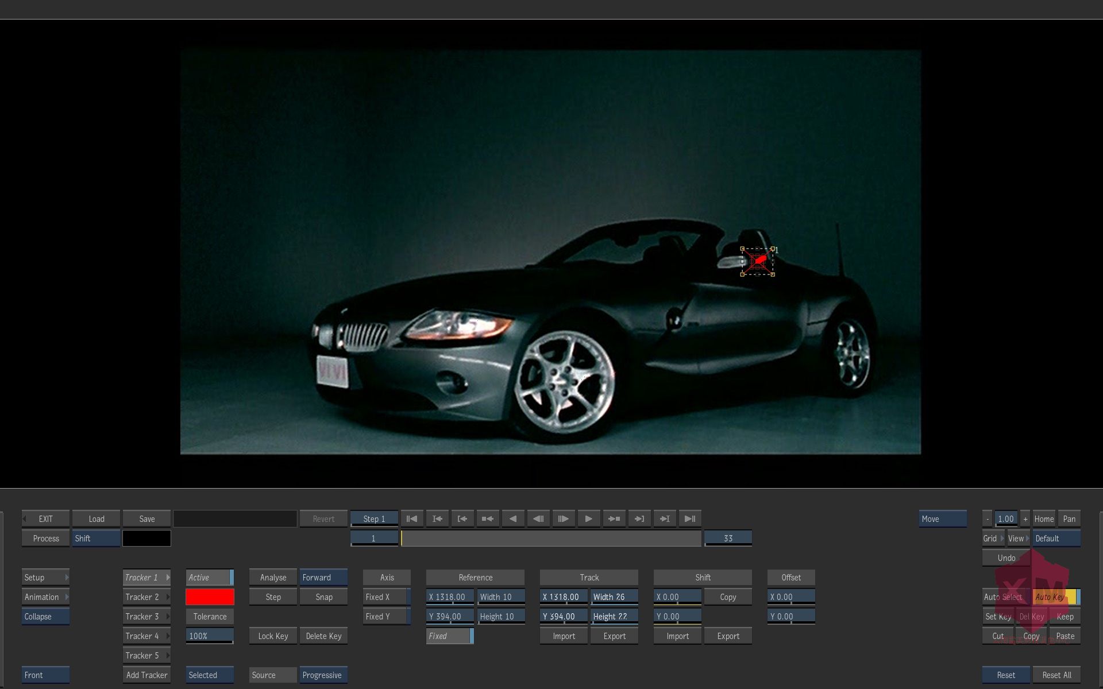
Task: Select Tracker 2 from the tracker list
Action: coord(146,597)
